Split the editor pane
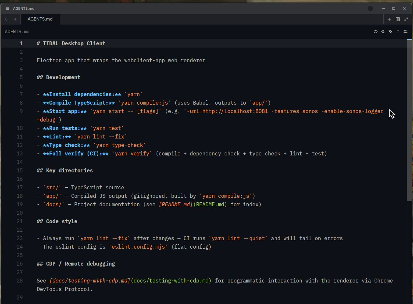The image size is (413, 304). click(397, 19)
